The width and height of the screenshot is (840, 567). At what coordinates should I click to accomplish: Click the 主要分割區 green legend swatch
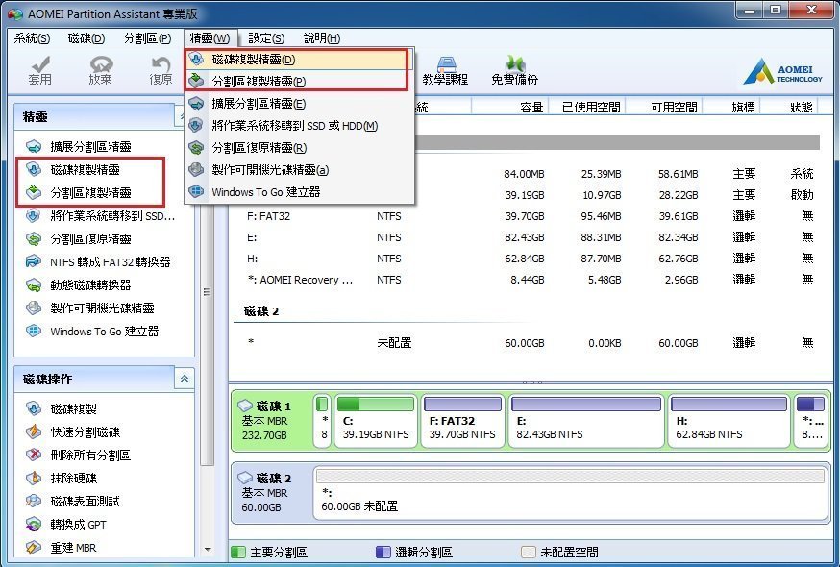pos(238,552)
